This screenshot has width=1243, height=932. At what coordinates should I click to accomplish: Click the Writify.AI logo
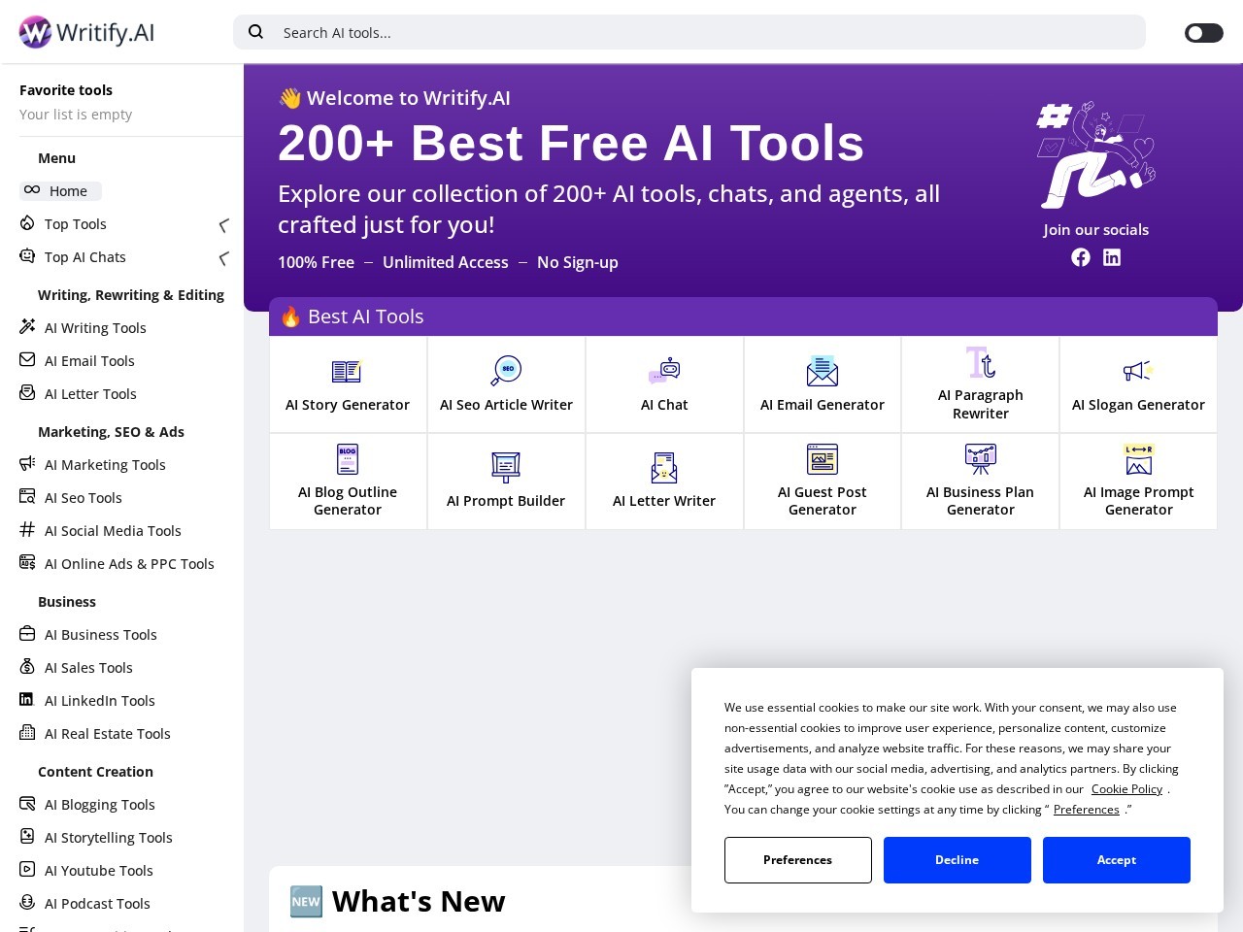pyautogui.click(x=85, y=32)
